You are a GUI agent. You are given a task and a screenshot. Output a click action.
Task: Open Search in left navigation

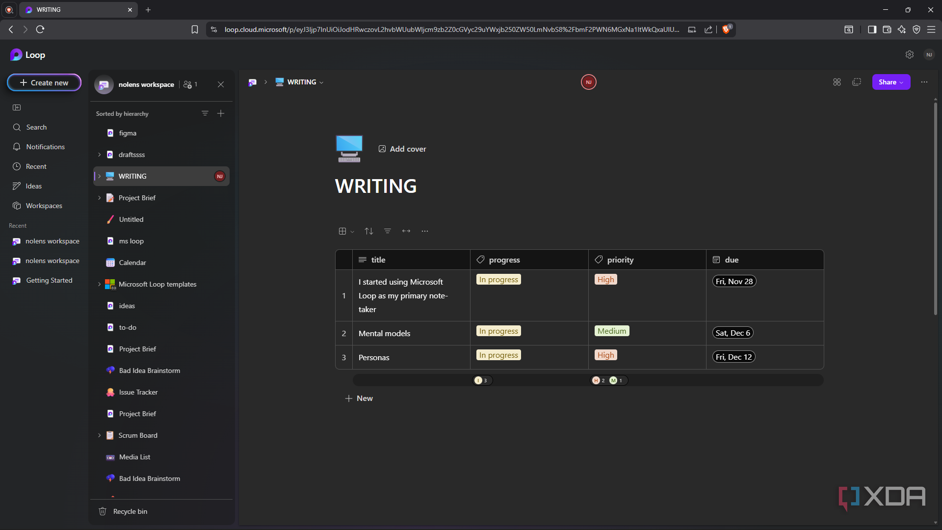coord(30,127)
